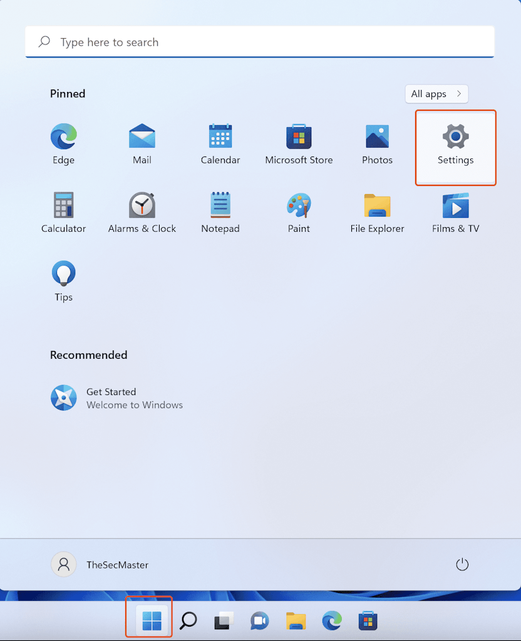Open File Explorer from pinned apps
This screenshot has height=641, width=521.
(377, 213)
